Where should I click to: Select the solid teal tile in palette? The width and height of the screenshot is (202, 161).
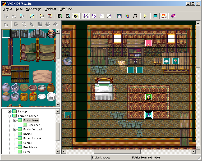6,34
